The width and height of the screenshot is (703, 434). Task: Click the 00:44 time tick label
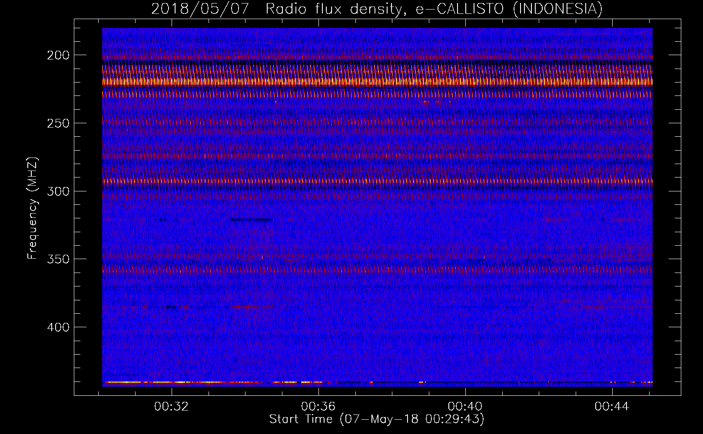[x=612, y=406]
